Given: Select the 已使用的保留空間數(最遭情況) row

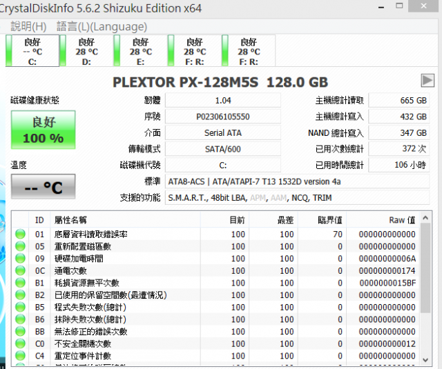Looking at the screenshot, I should pos(216,295).
